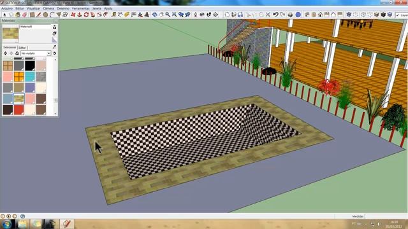This screenshot has width=408, height=229.
Task: Select the black material swatch
Action: (30, 66)
